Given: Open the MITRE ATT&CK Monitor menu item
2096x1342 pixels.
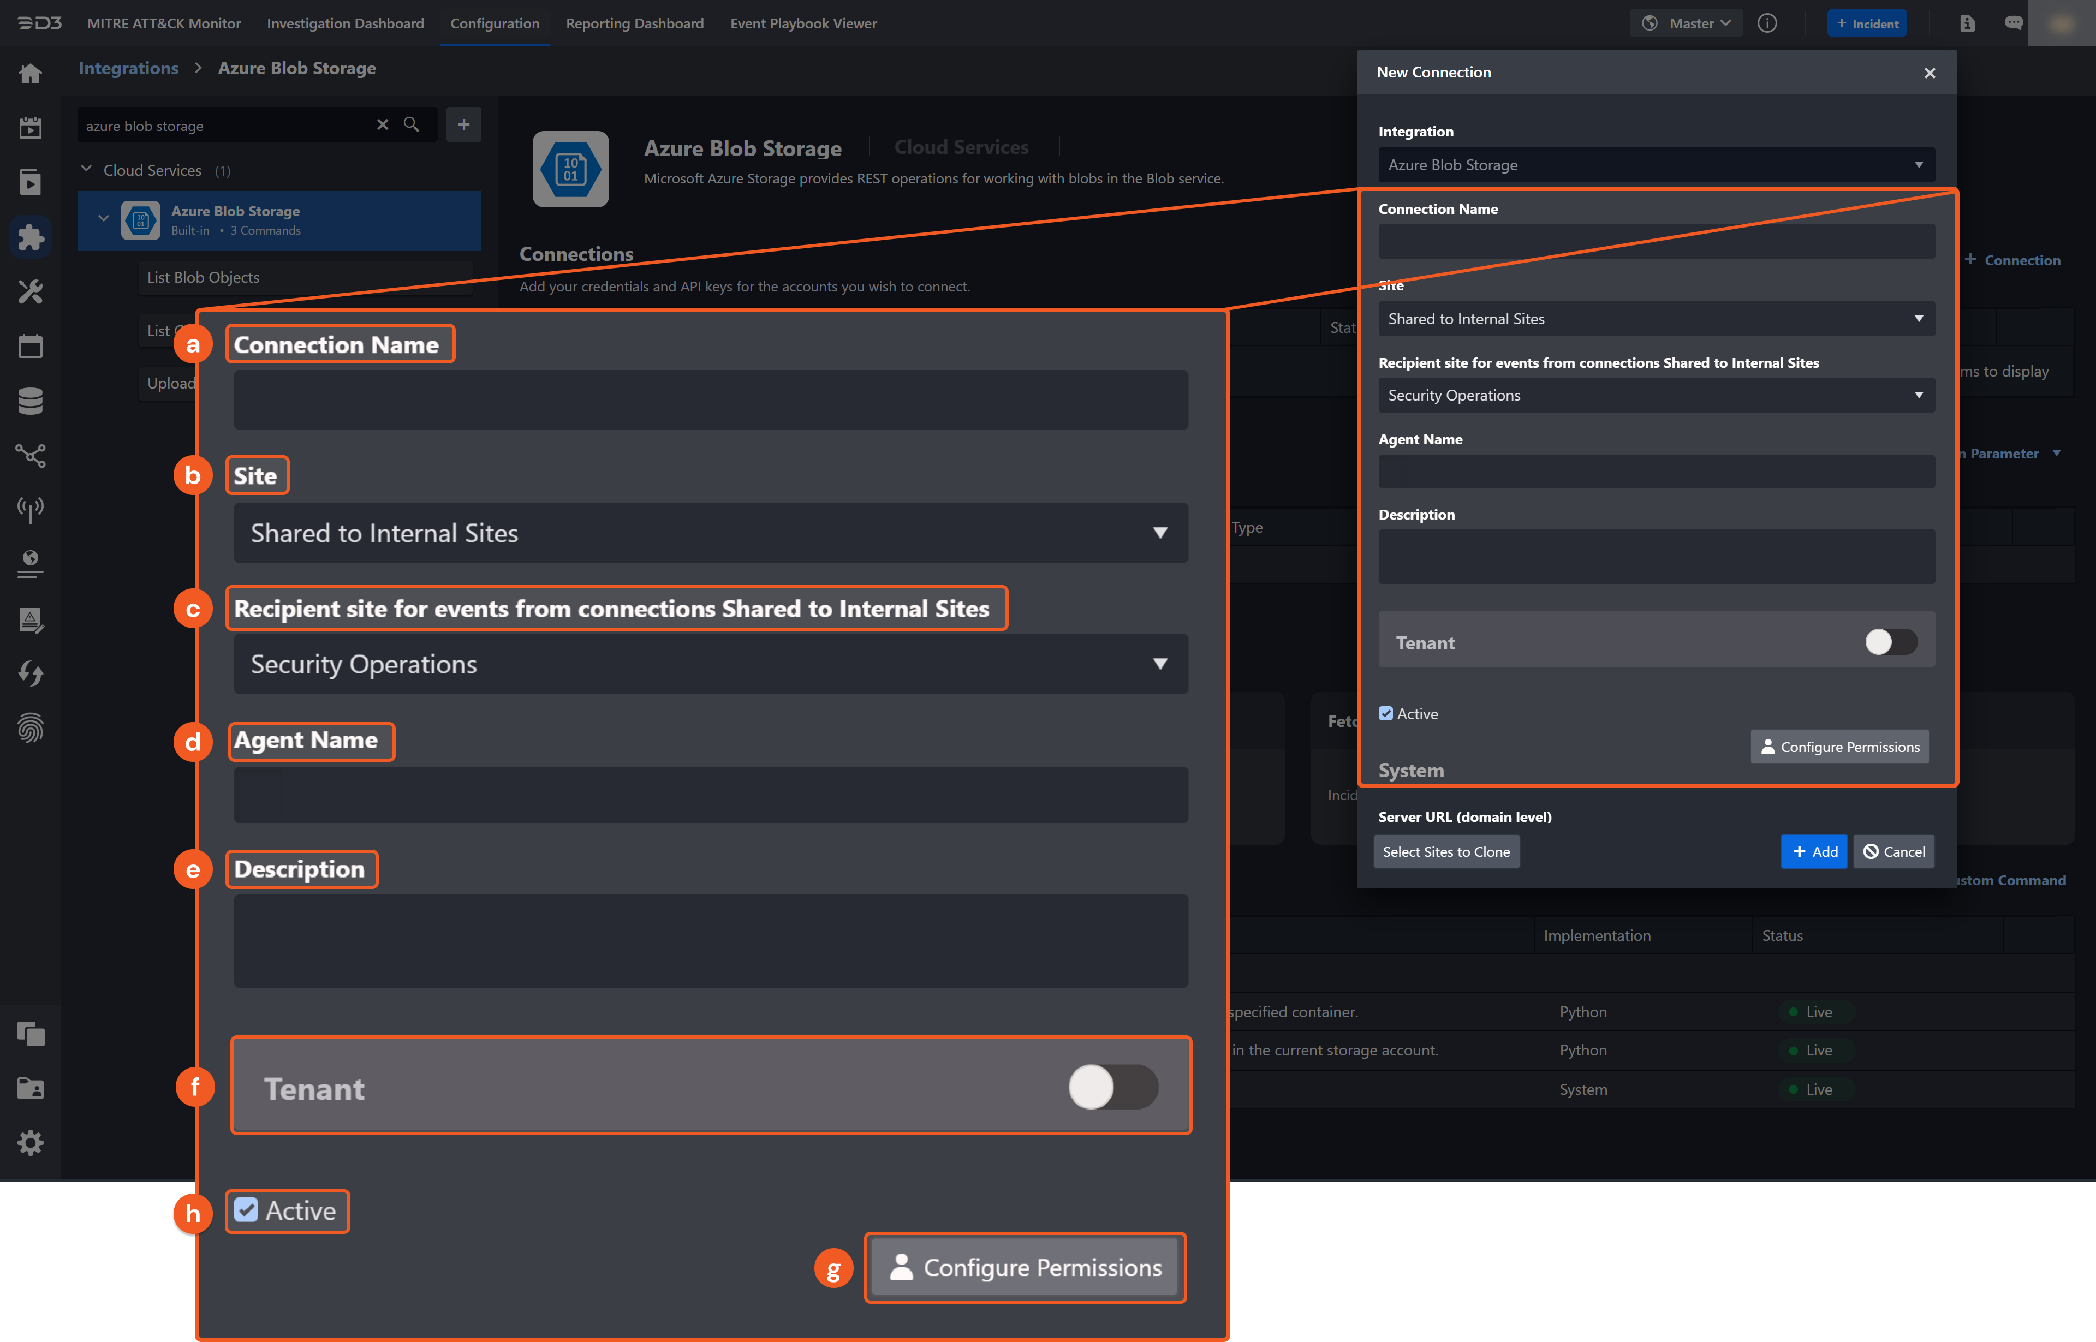Looking at the screenshot, I should pos(163,23).
